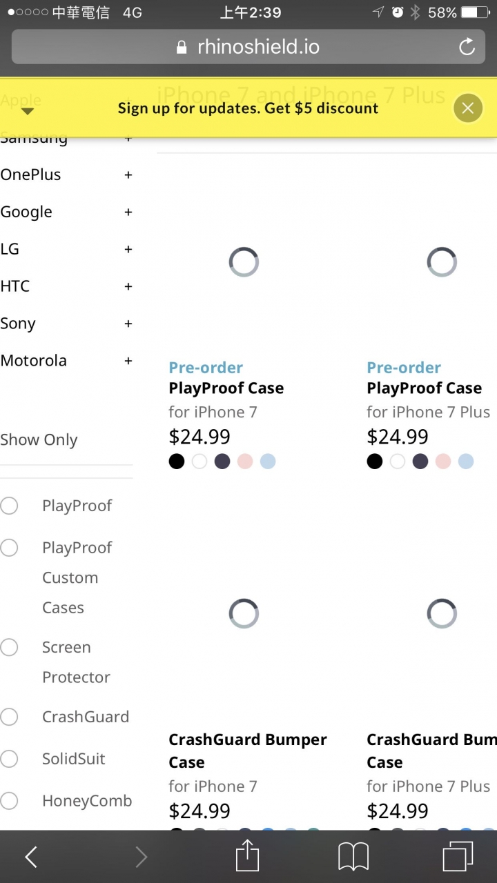The height and width of the screenshot is (883, 497).
Task: Tap the rhinoshield.io address bar
Action: click(x=248, y=47)
